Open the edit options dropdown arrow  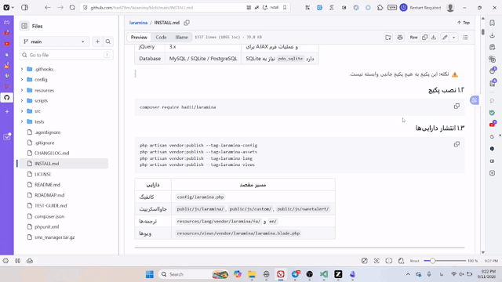point(454,38)
